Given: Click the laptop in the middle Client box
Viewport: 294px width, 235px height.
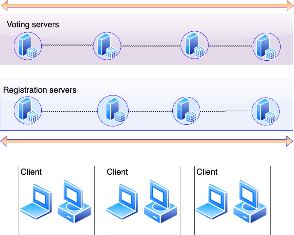Looking at the screenshot, I should click(122, 202).
